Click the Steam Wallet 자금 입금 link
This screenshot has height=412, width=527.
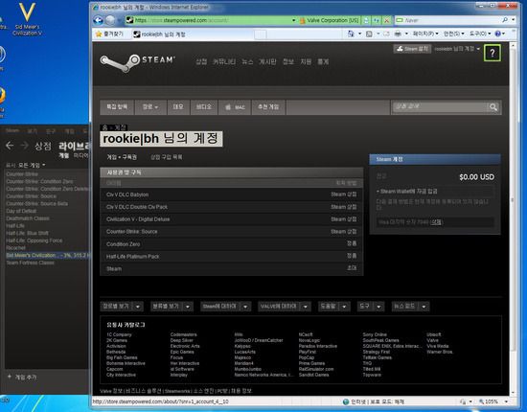coord(409,192)
